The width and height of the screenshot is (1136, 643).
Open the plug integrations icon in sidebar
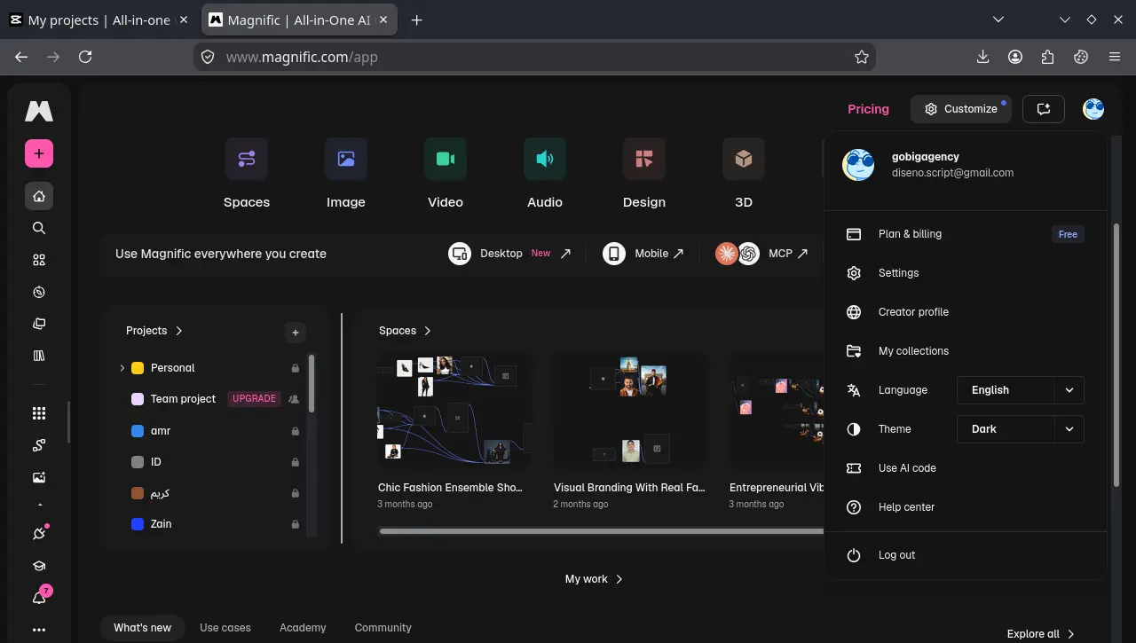click(x=39, y=534)
